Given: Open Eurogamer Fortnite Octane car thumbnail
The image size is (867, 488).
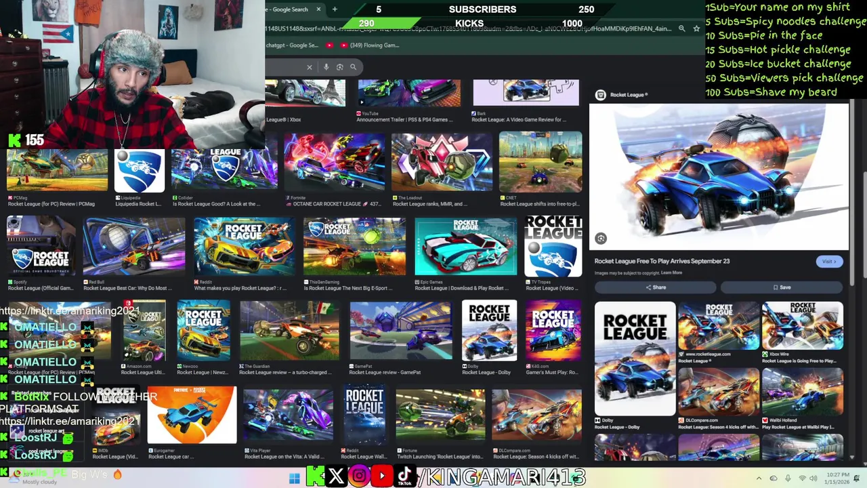Looking at the screenshot, I should tap(192, 415).
